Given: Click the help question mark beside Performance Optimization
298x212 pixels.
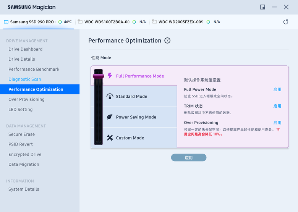Looking at the screenshot, I should coord(167,40).
